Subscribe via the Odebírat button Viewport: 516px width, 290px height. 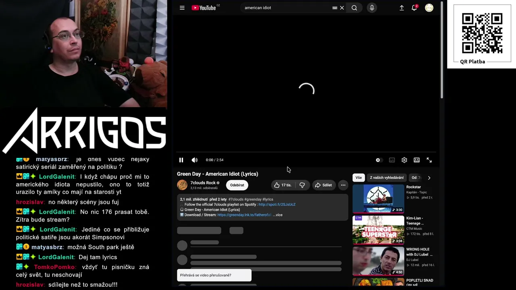coord(237,185)
